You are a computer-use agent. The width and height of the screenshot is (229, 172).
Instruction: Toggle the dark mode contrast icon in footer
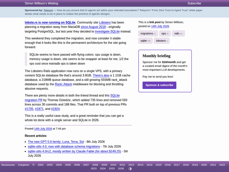[x=130, y=169]
